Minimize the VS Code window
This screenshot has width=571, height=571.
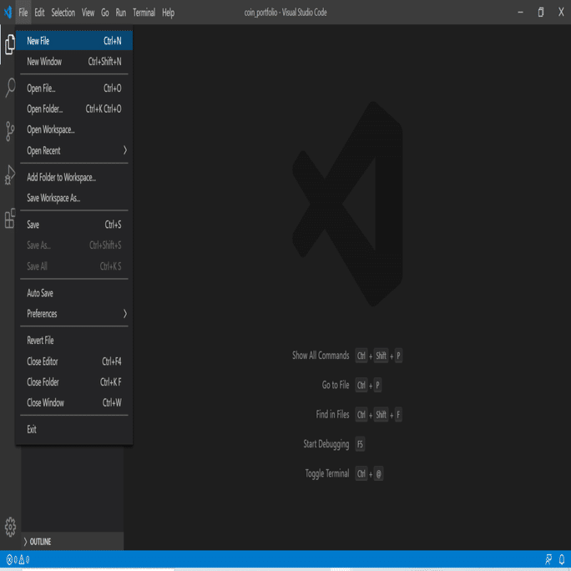click(x=520, y=13)
